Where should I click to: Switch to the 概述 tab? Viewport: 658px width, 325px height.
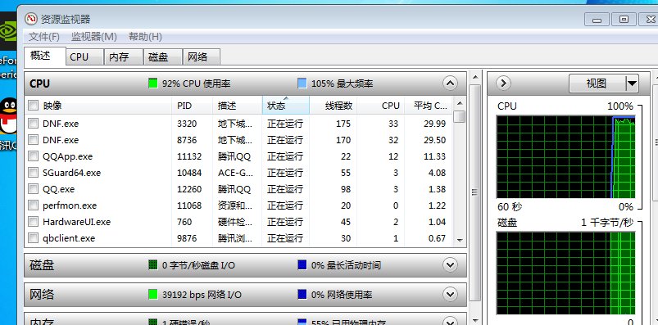coord(45,56)
